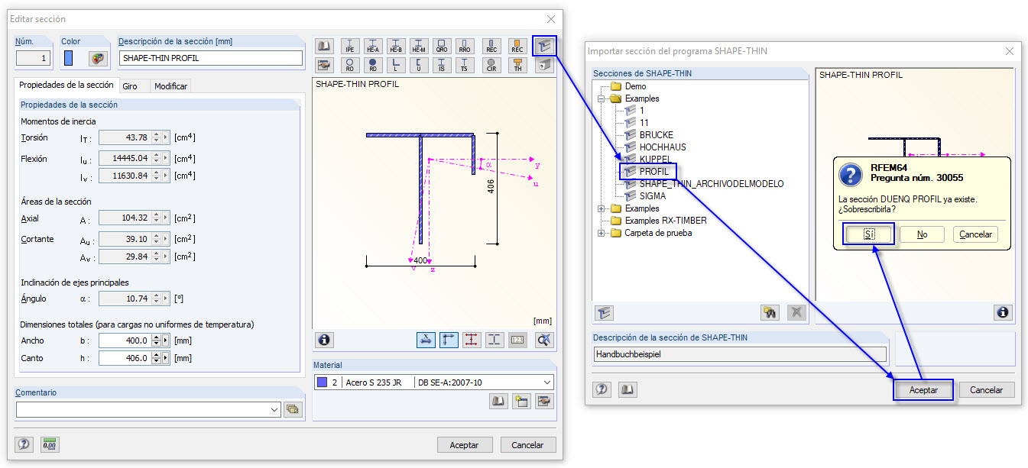The image size is (1028, 468).
Task: Click info icon in the import dialog preview
Action: pyautogui.click(x=1003, y=311)
